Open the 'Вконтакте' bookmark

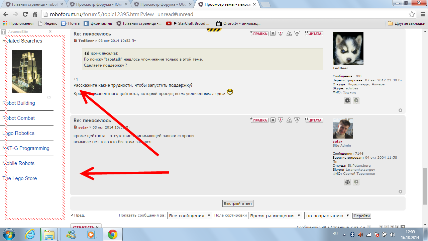coord(97,23)
